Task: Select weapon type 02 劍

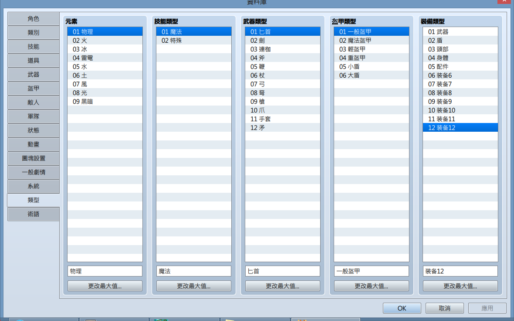Action: [283, 41]
